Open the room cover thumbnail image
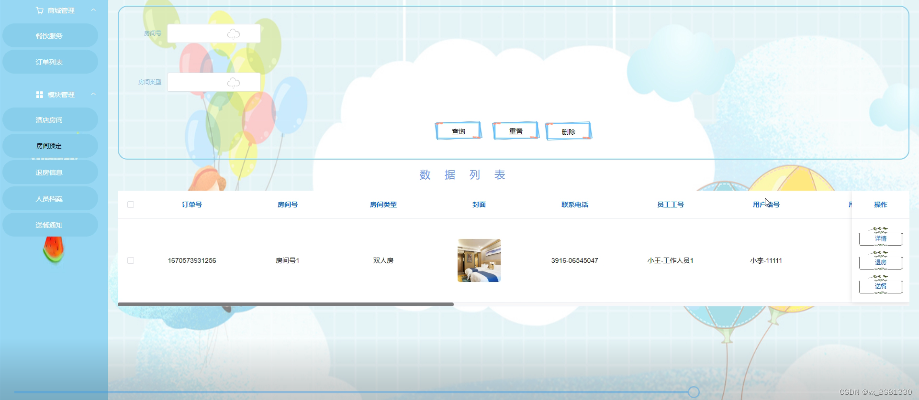This screenshot has width=919, height=400. tap(479, 260)
